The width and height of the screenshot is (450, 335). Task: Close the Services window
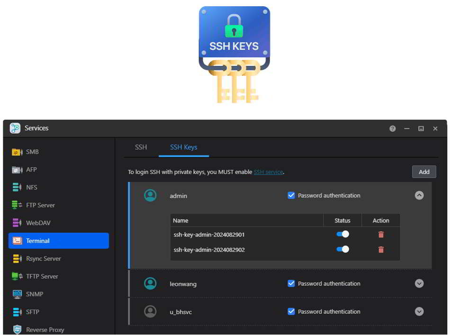click(x=435, y=128)
